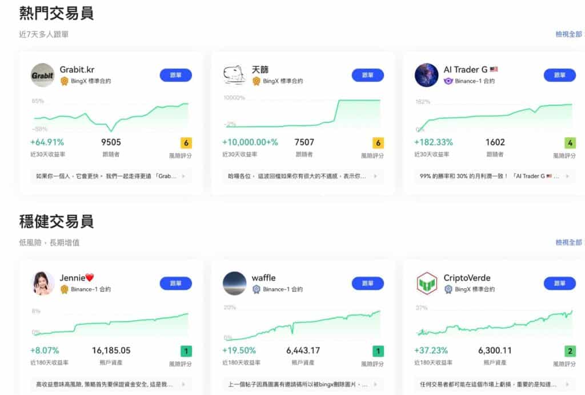Viewport: 585px width, 395px height.
Task: Follow CriptoVerde with the 跟單 button
Action: pos(559,284)
